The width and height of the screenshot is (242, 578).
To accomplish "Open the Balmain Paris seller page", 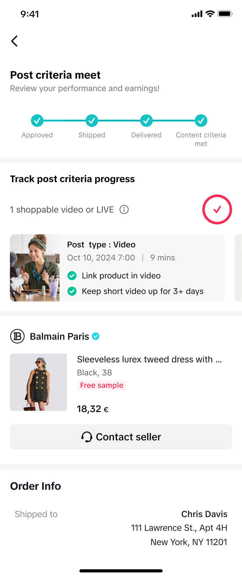I will pyautogui.click(x=59, y=336).
